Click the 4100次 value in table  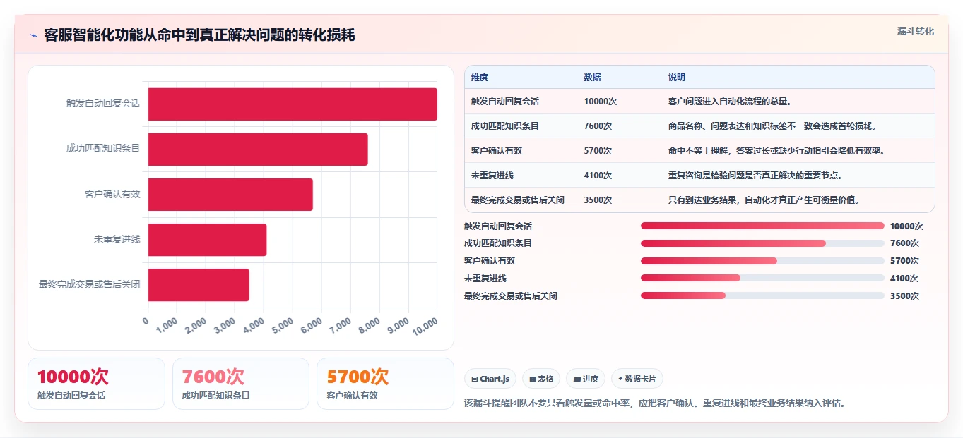pyautogui.click(x=598, y=176)
